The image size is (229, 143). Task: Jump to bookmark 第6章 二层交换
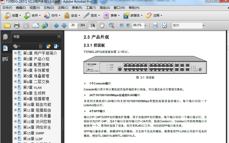36,82
